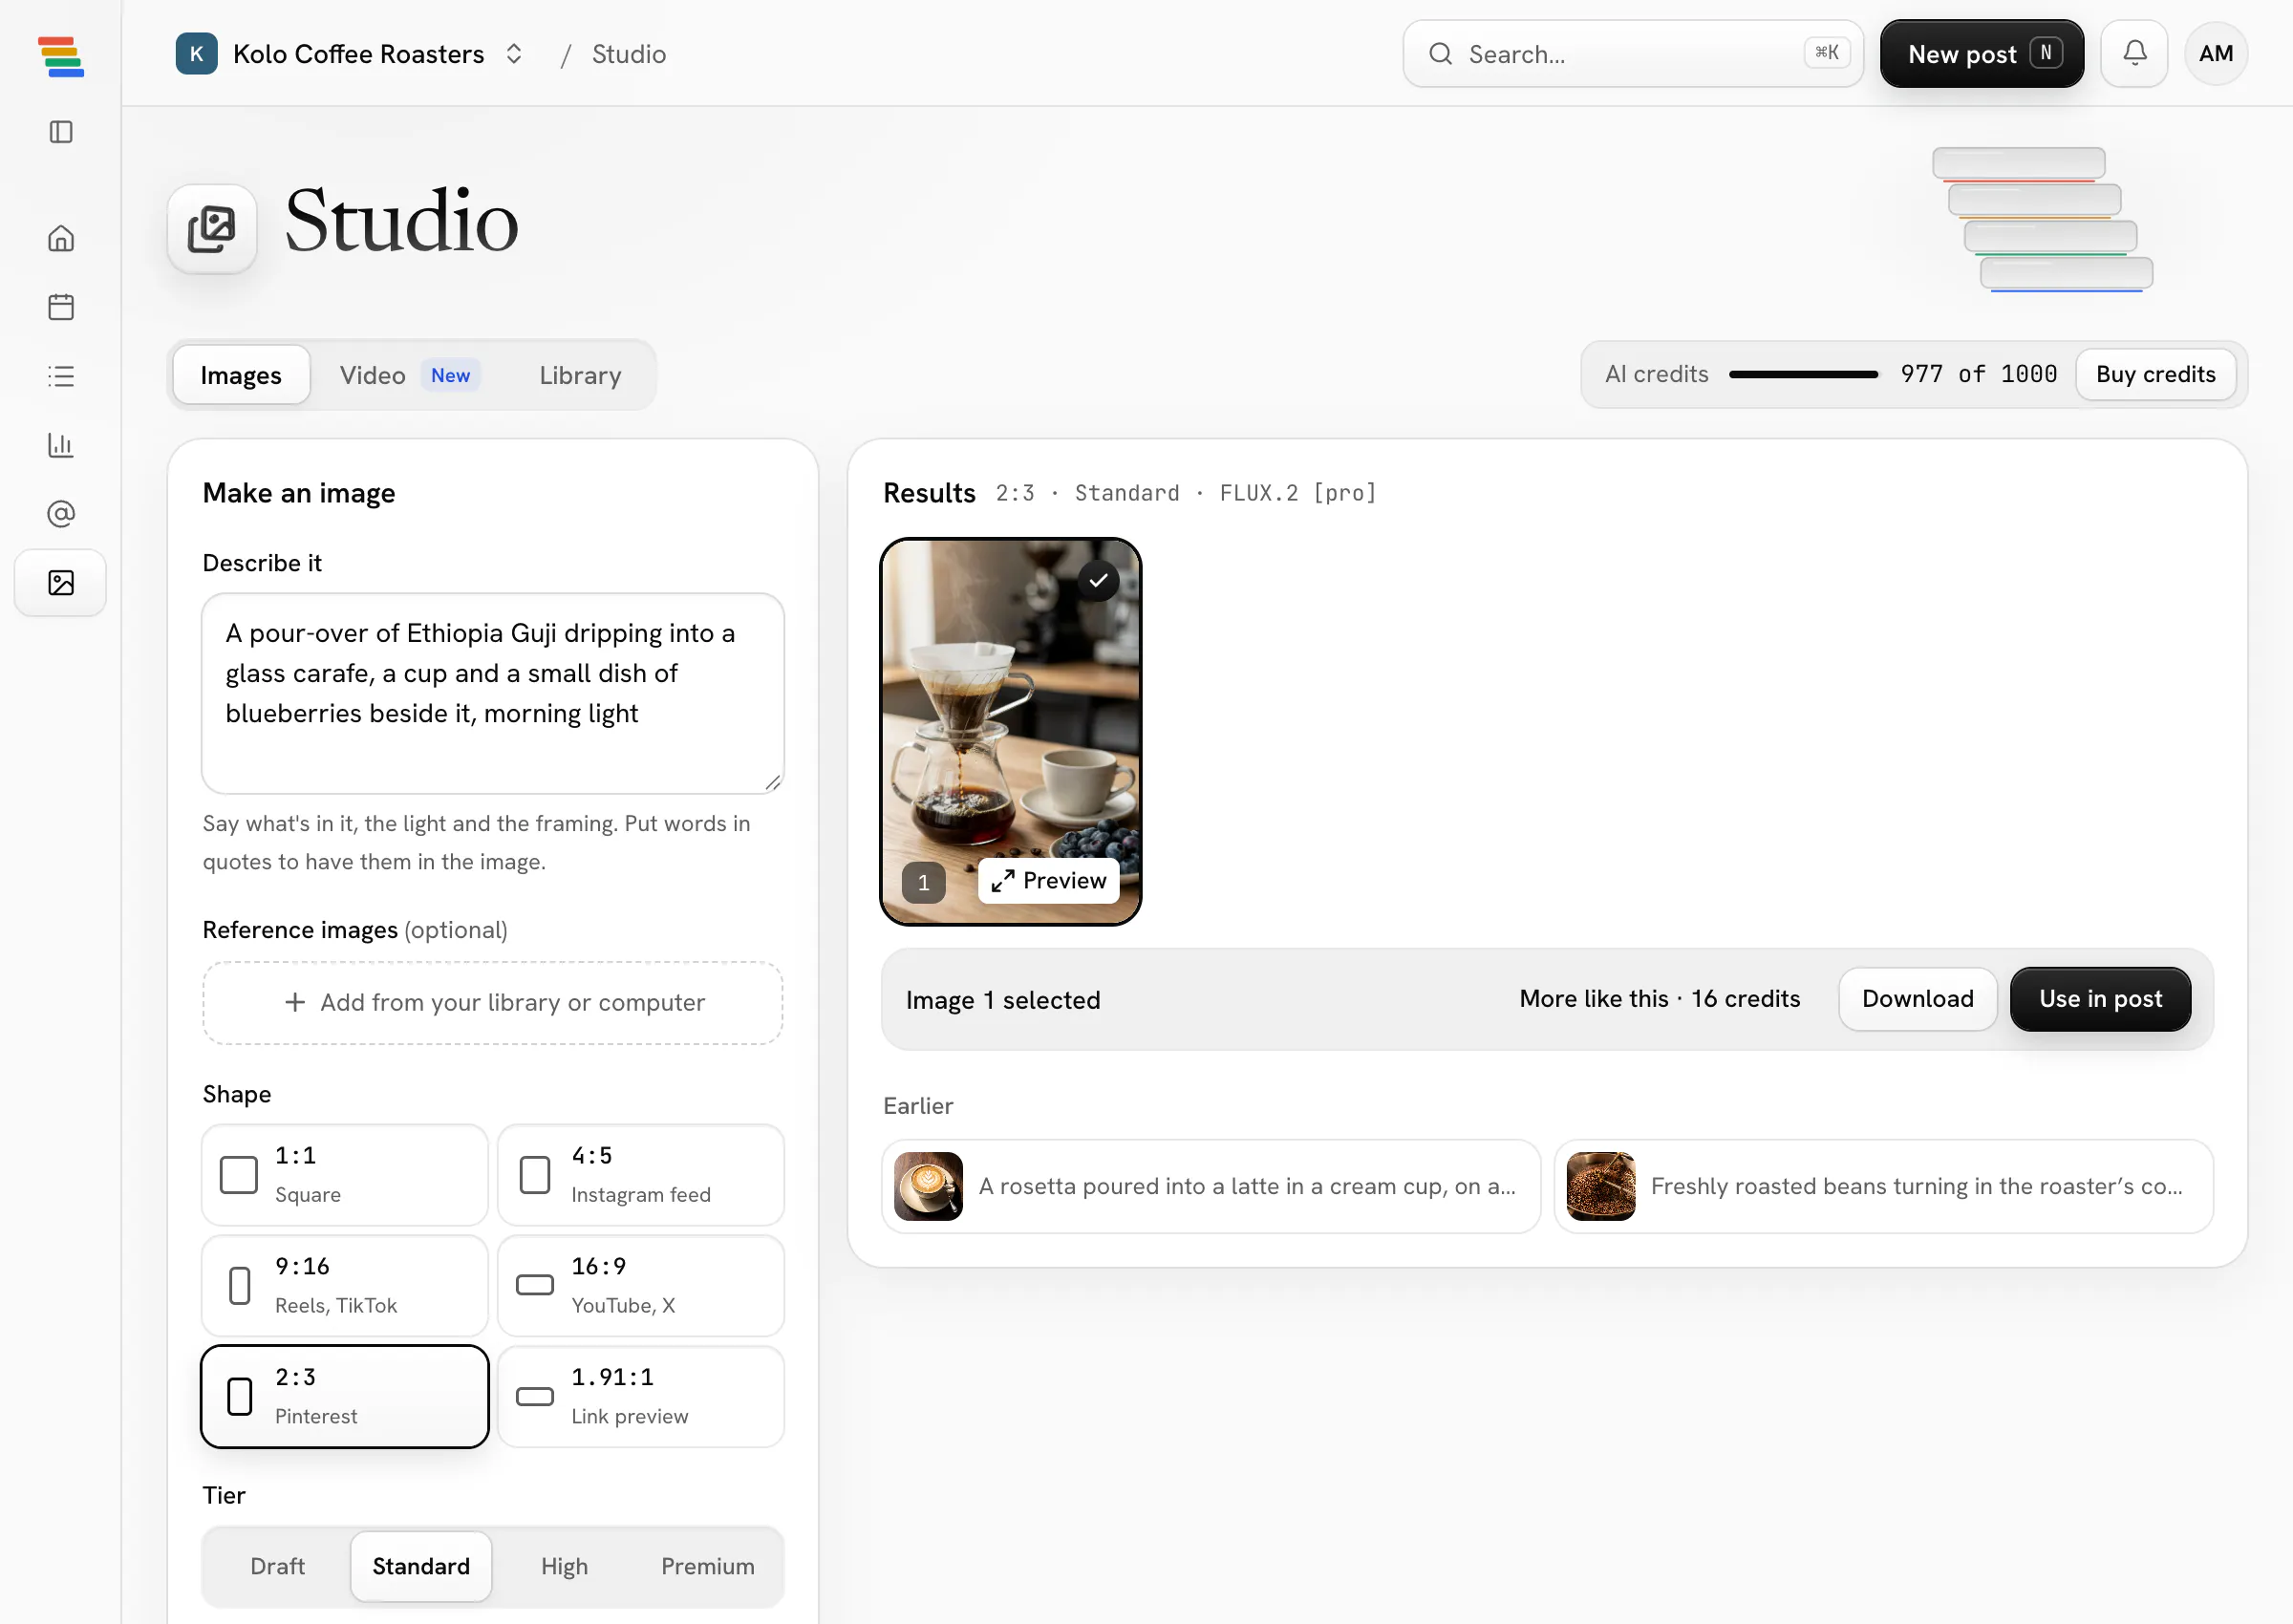This screenshot has height=1624, width=2293.
Task: Click Use in post
Action: pyautogui.click(x=2100, y=999)
